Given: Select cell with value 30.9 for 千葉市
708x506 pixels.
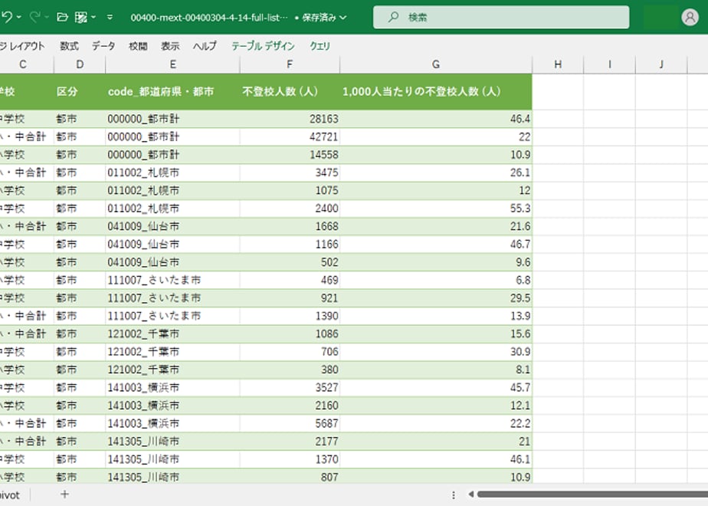Looking at the screenshot, I should pos(436,351).
